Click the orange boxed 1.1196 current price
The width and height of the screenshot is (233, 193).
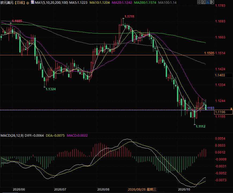(223, 112)
